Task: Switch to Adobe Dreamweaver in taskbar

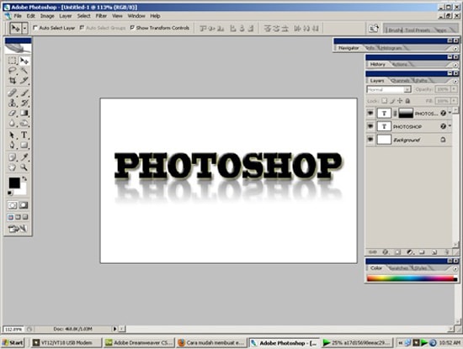Action: point(139,343)
